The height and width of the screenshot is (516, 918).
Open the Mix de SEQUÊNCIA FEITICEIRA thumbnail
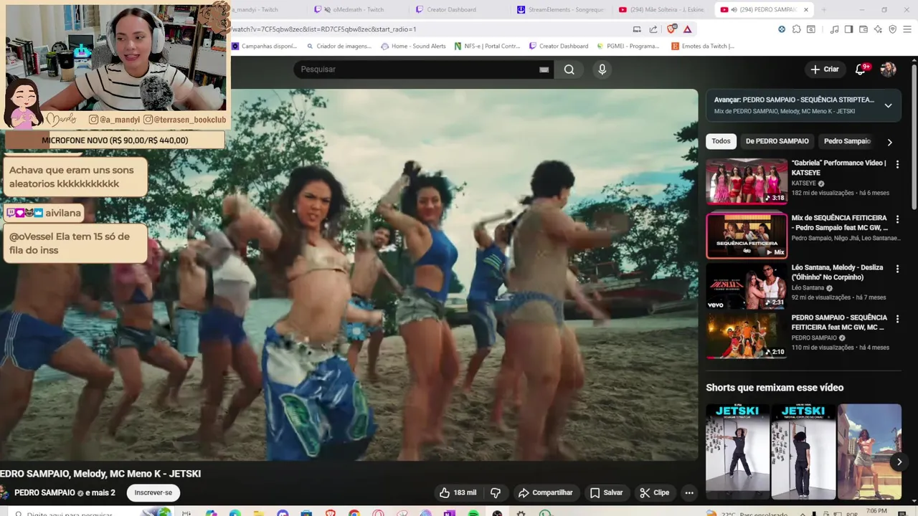(747, 235)
